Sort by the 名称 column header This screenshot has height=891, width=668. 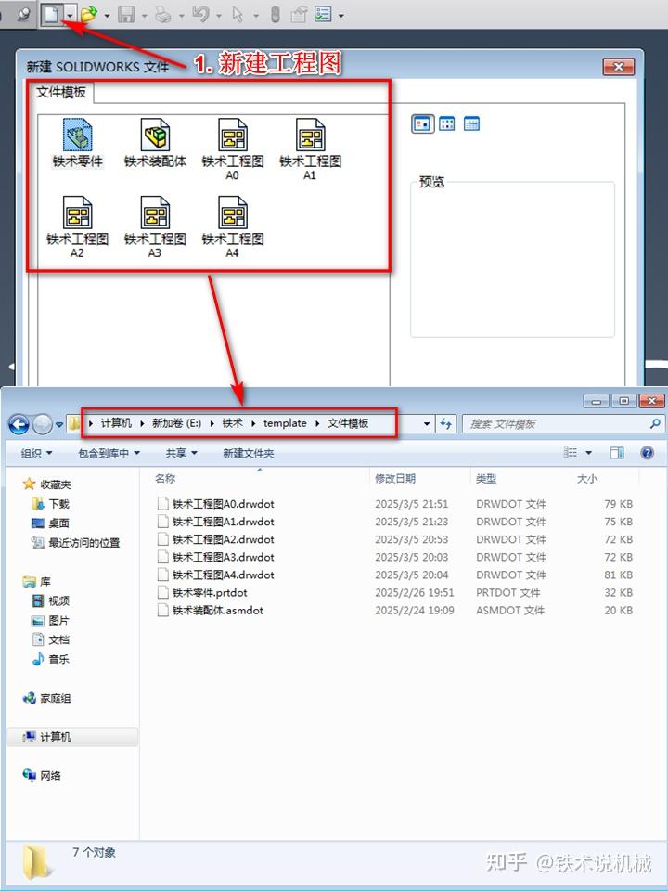[x=165, y=479]
